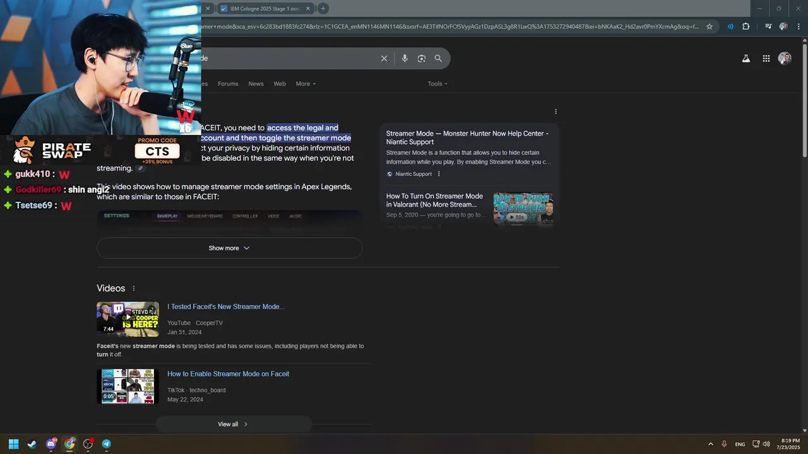Open taskbar microphone indicator
The image size is (808, 454).
(724, 444)
